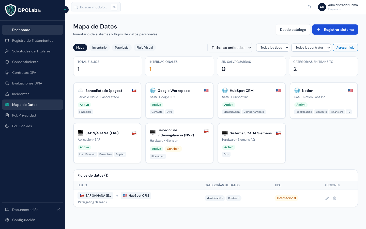Edit the SAP S/4HANA to HubSpot flow
This screenshot has height=229, width=366.
click(x=327, y=198)
